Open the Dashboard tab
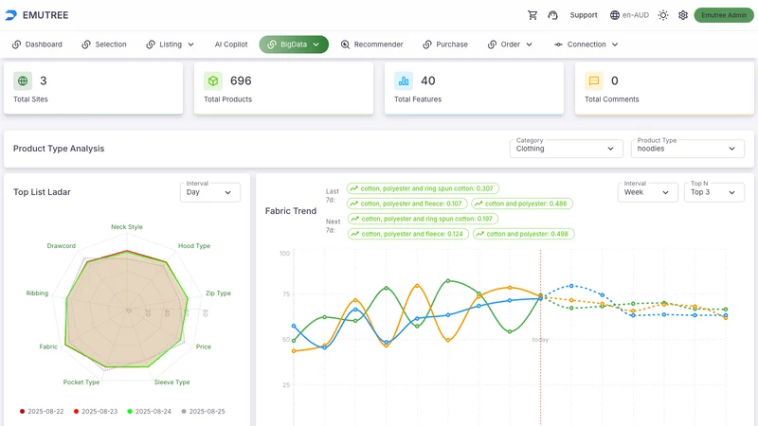Screen dimensions: 758x426 tap(37, 44)
